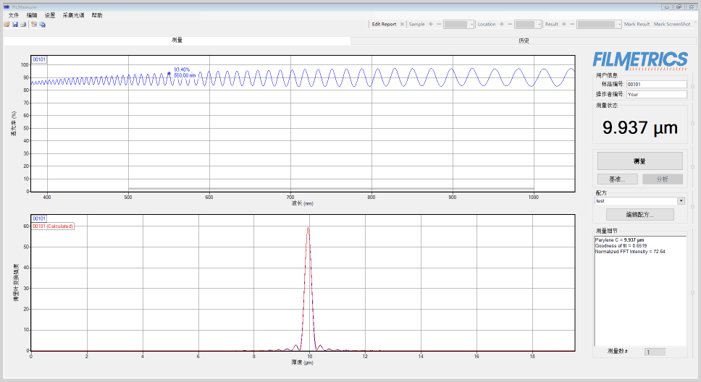The image size is (701, 382).
Task: Click the print icon in toolbar
Action: point(23,25)
